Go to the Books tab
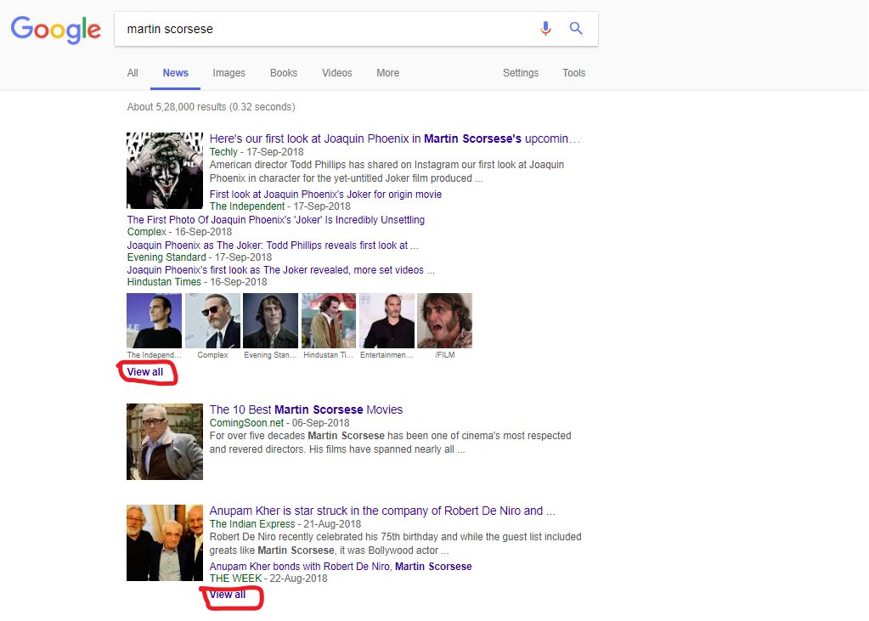This screenshot has height=621, width=869. (284, 73)
